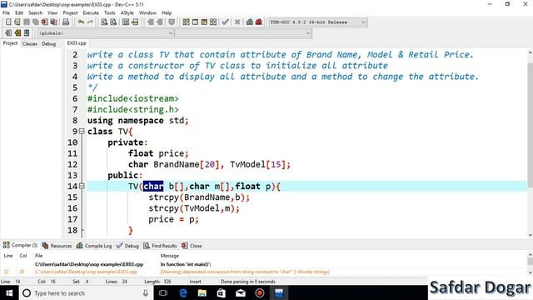Screen dimensions: 533x300
Task: Open Task View from the taskbar
Action: click(163, 292)
